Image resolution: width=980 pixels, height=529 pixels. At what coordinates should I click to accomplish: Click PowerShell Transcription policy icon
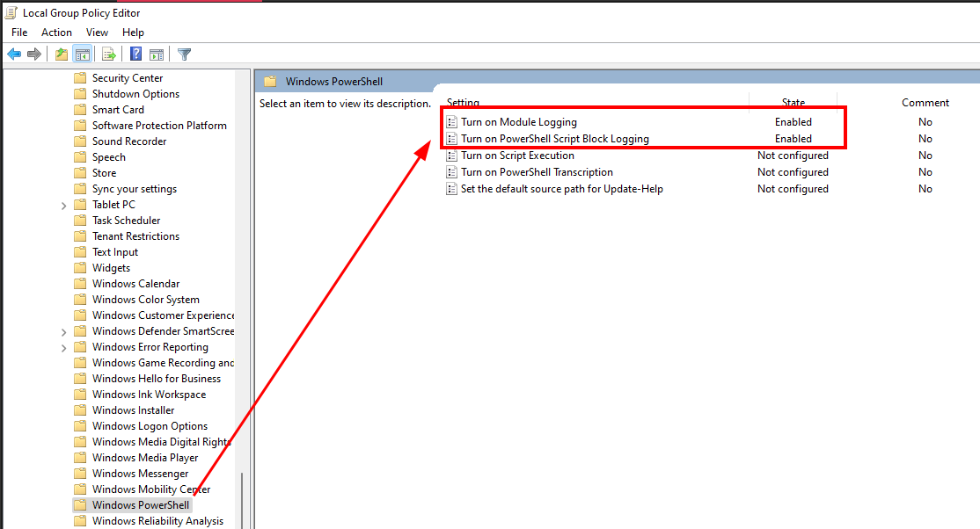[451, 172]
